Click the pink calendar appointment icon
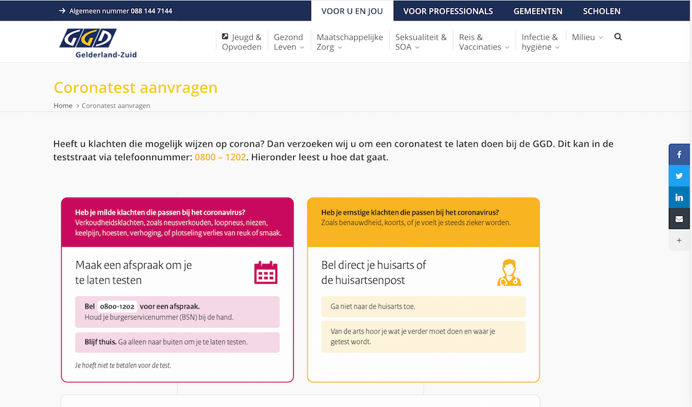Screen dimensions: 692x407 [x=266, y=272]
